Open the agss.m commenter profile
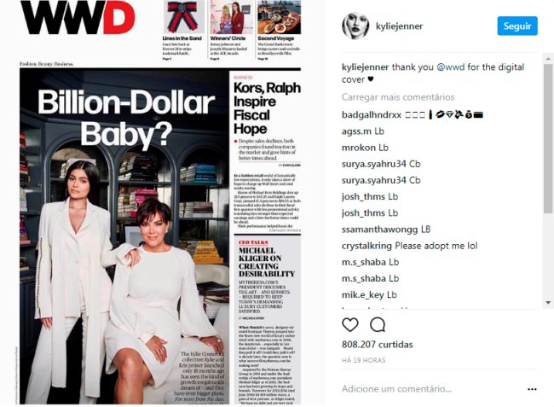This screenshot has width=554, height=407. point(356,131)
